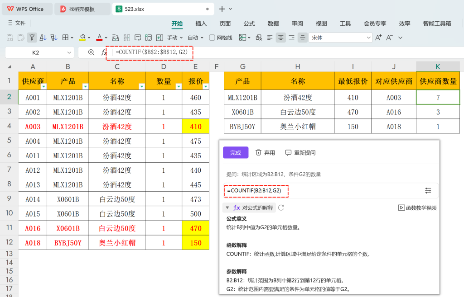Expand the toolbar overflow chevron
464x297 pixels.
(401, 38)
